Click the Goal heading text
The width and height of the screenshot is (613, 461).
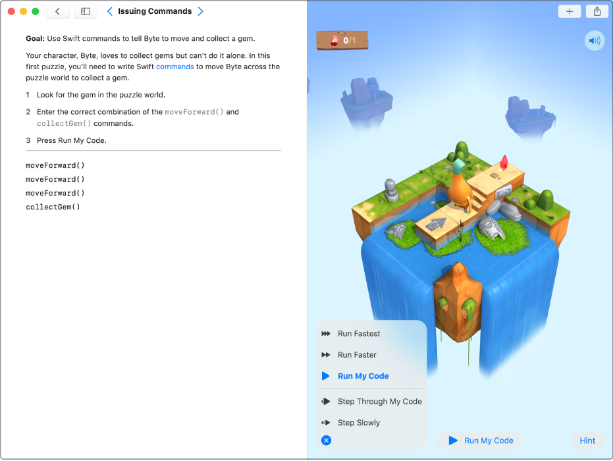tap(35, 38)
